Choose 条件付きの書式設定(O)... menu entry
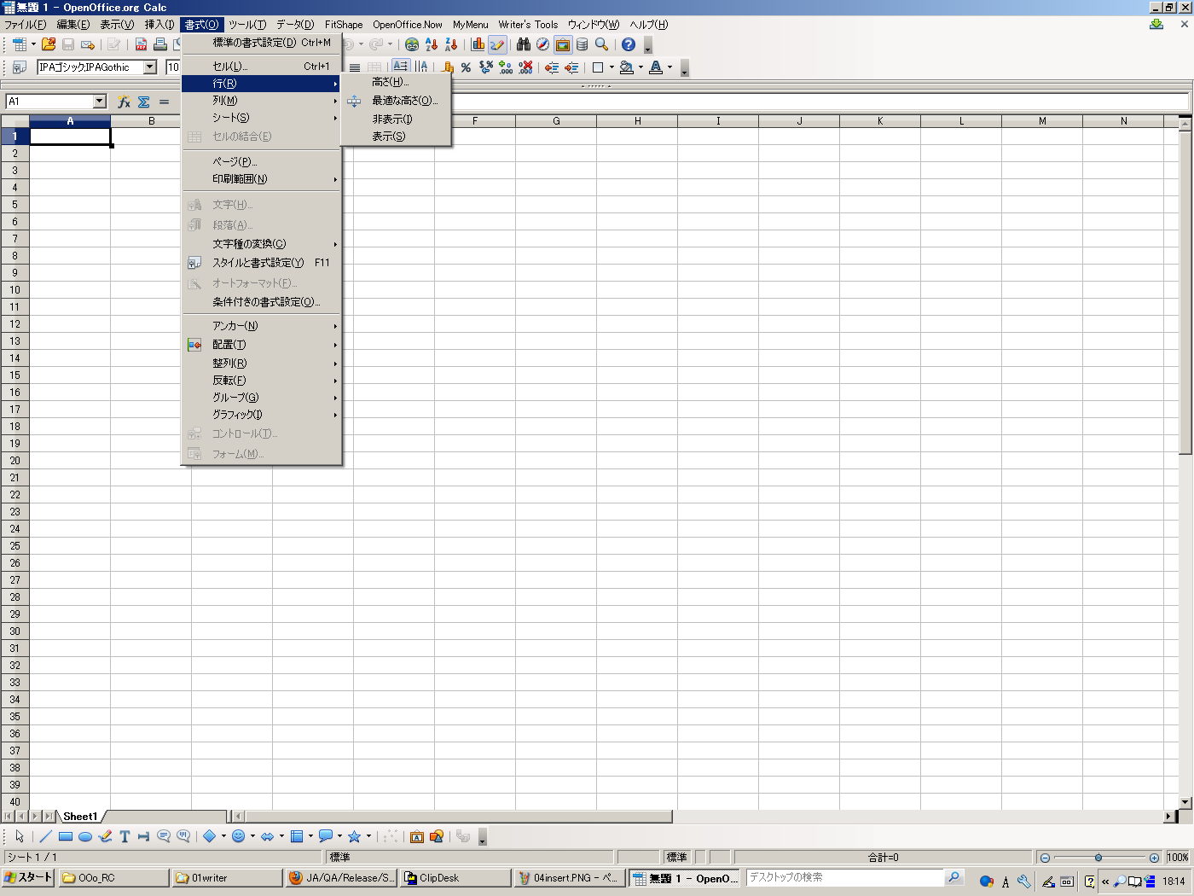 point(262,302)
